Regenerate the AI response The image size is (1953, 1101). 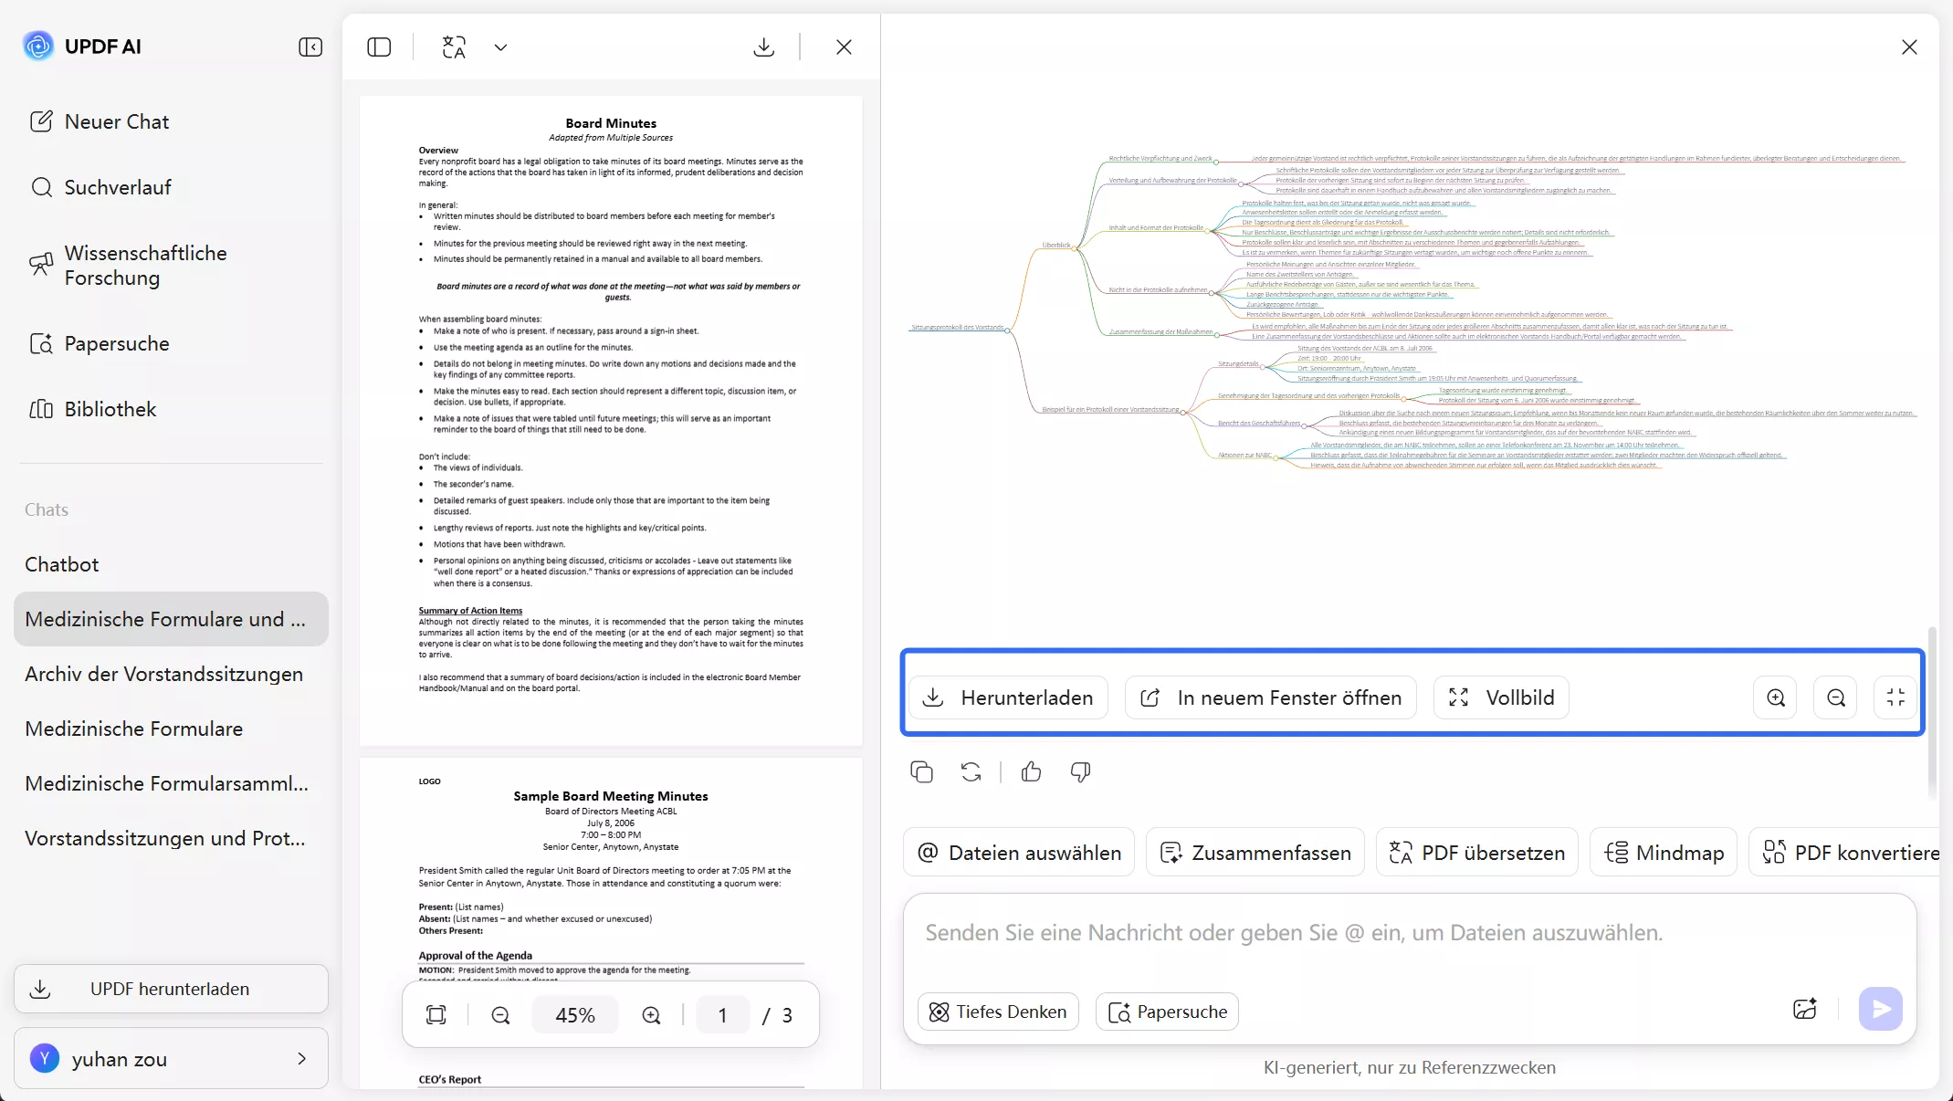point(971,771)
